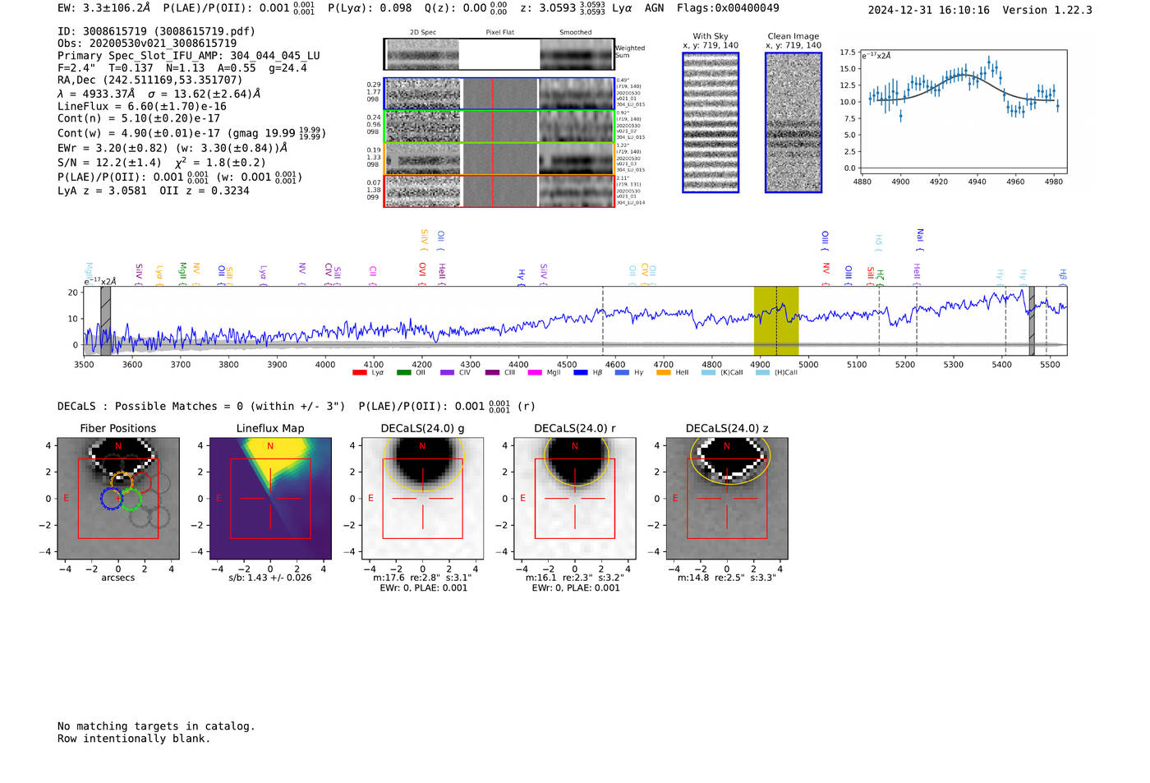Open the DECaLS(24.0) z image

coord(727,498)
